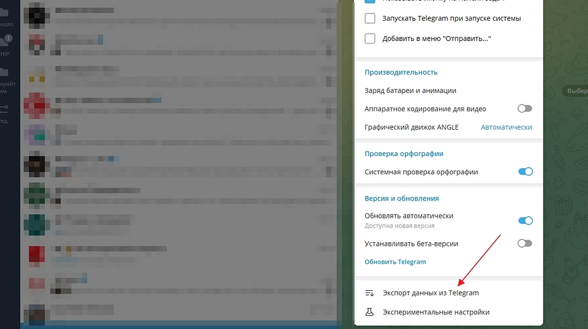Screen dimensions: 588x329
Task: Uncheck the partially visible checkbox at top
Action: tap(370, 2)
